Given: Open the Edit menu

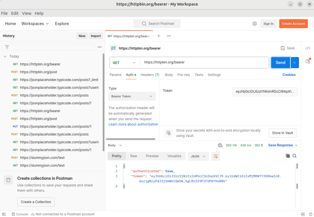Looking at the screenshot, I should point(15,13).
